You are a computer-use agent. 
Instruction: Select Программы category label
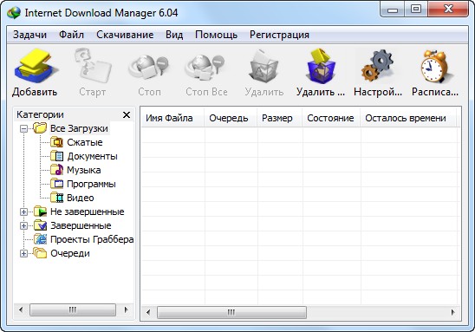point(91,184)
